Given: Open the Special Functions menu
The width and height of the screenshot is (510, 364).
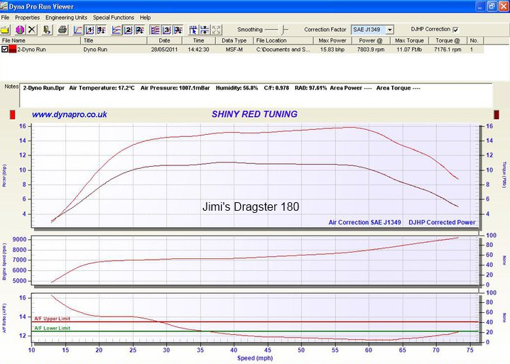Looking at the screenshot, I should pyautogui.click(x=114, y=18).
